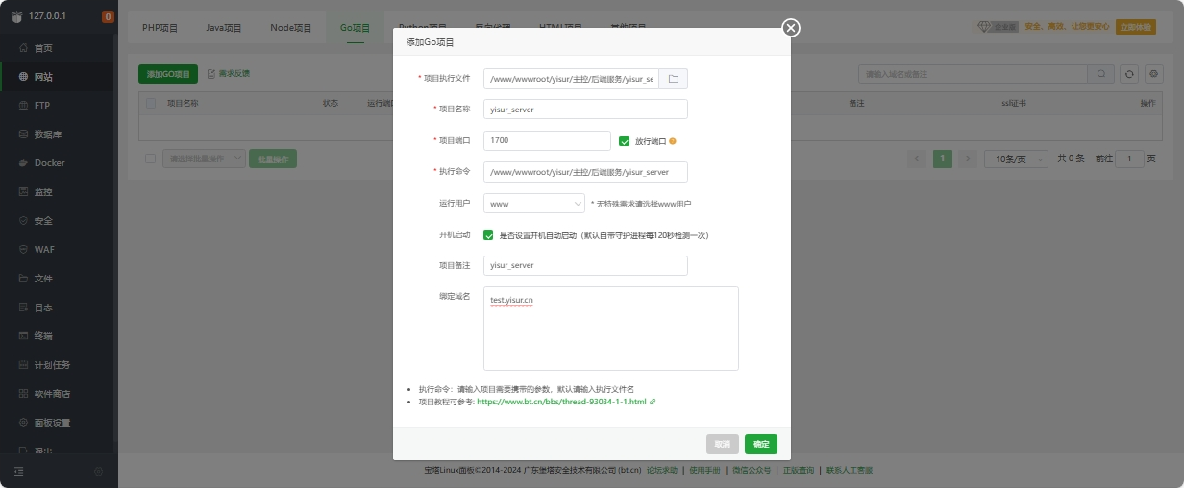Click the 企业版 diamond badge
Viewport: 1184px width, 488px height.
[x=997, y=27]
